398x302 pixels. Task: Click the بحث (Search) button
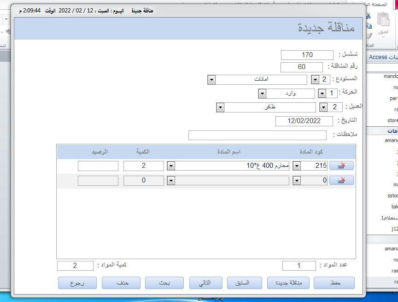tap(164, 283)
